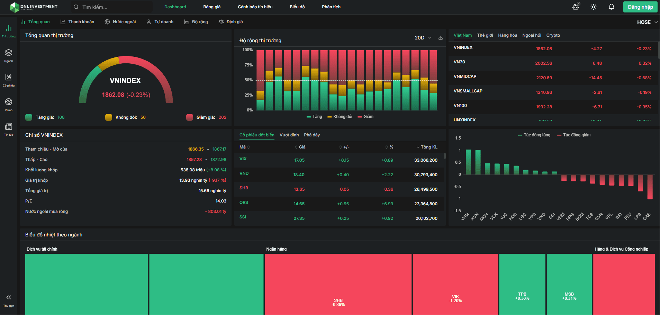Click the red Giảm giá swatch
The image size is (660, 315).
tap(190, 117)
